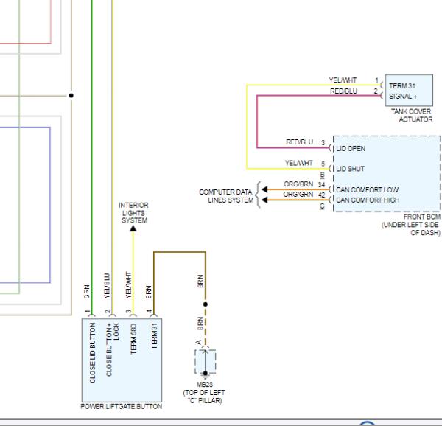Click the brown wire splice dot
The image size is (442, 426).
[x=206, y=303]
